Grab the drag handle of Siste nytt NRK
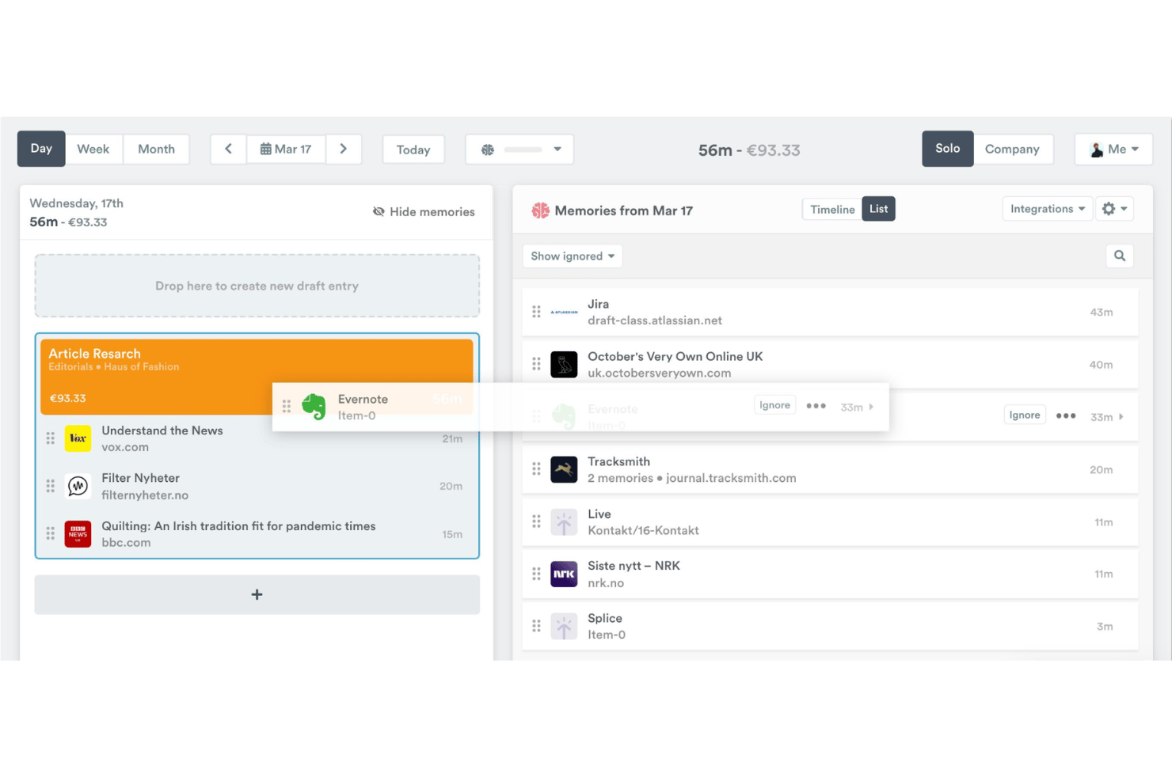Viewport: 1172px width, 781px height. coord(536,574)
